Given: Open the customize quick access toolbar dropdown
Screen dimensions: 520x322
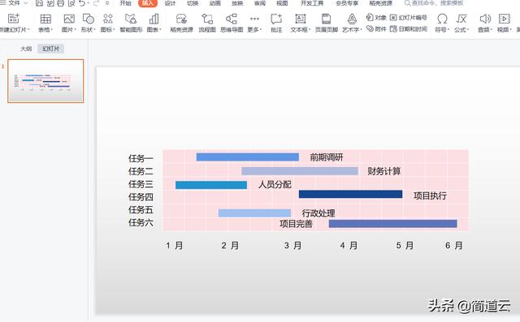Looking at the screenshot, I should pyautogui.click(x=106, y=3).
